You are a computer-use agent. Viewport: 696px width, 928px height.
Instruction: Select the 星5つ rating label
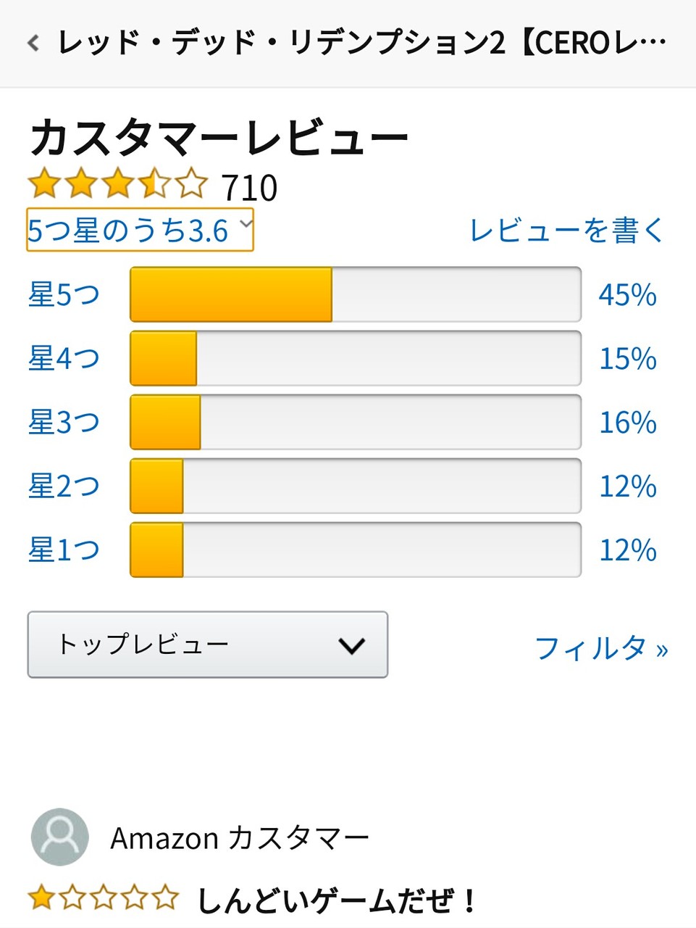(x=64, y=295)
